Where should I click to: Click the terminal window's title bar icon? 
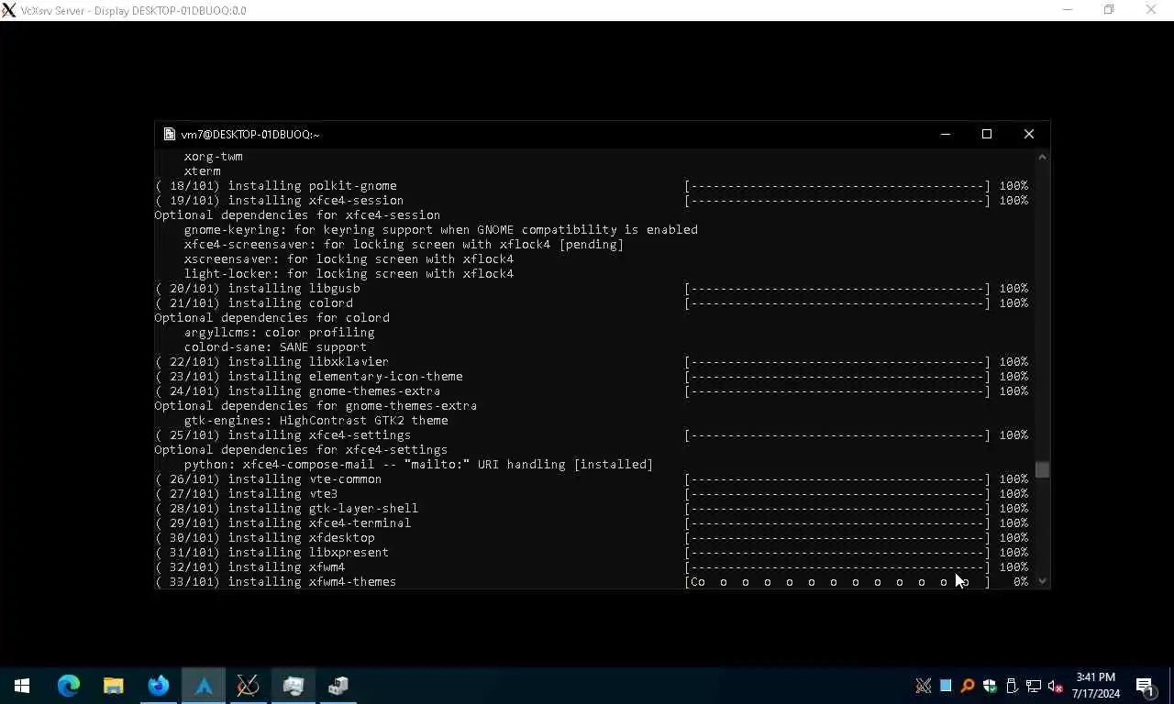point(169,134)
